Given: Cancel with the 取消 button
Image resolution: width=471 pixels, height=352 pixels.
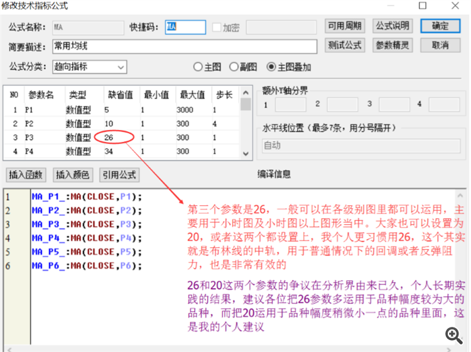Looking at the screenshot, I should (x=440, y=45).
